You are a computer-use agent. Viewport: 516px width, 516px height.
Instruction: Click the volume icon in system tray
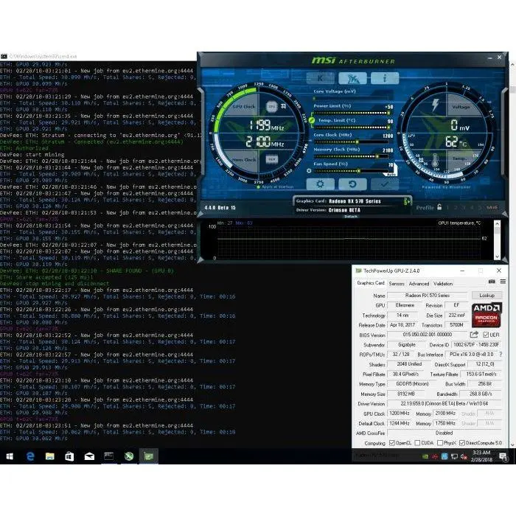pos(464,456)
